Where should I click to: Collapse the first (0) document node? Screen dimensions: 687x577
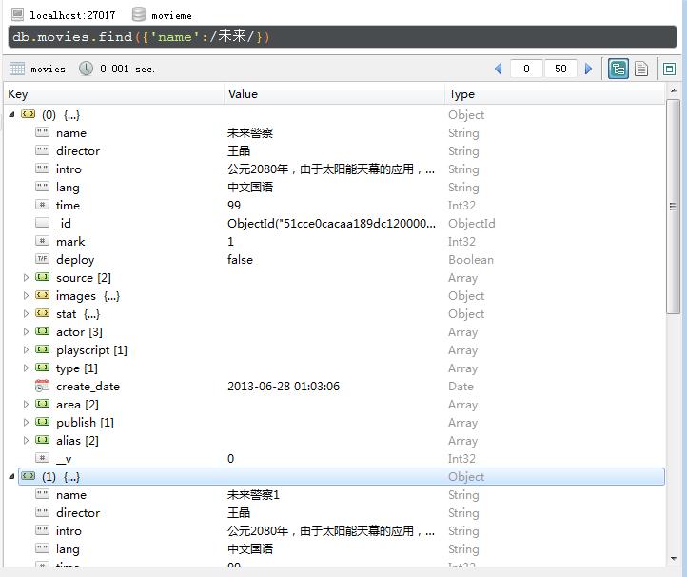tap(11, 115)
